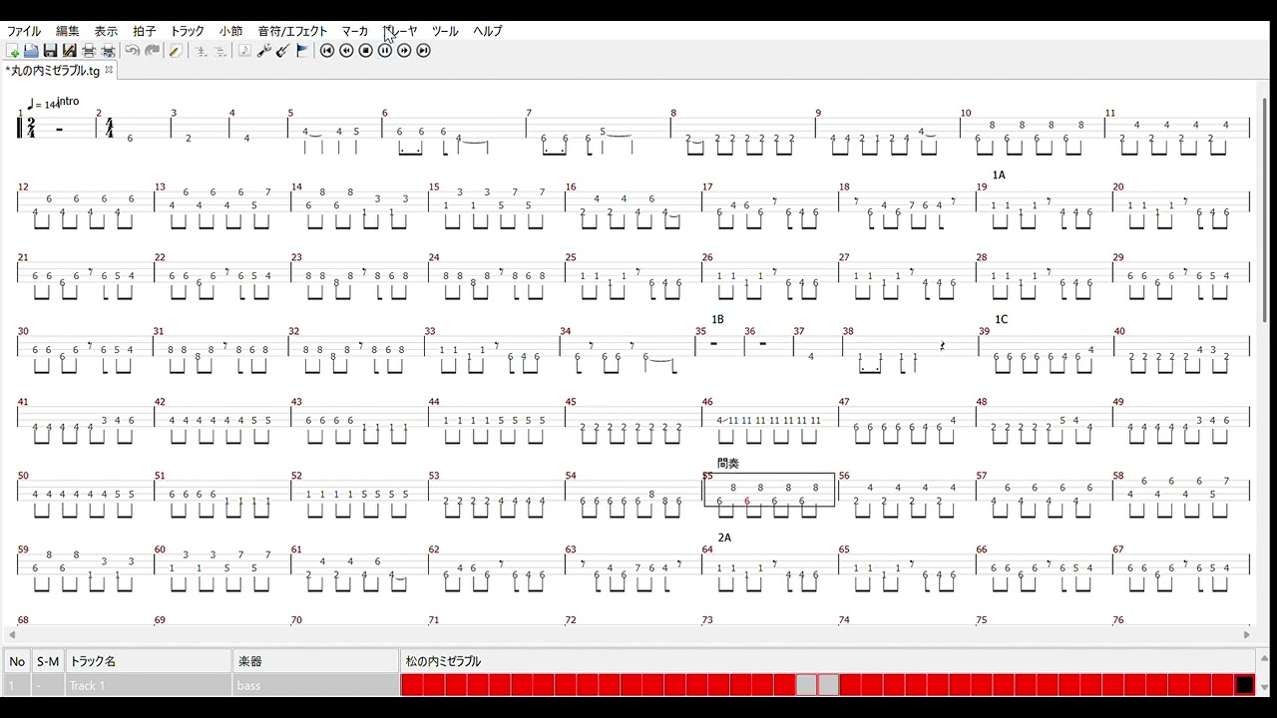Click the Undo arrow icon
The height and width of the screenshot is (718, 1277).
(133, 51)
